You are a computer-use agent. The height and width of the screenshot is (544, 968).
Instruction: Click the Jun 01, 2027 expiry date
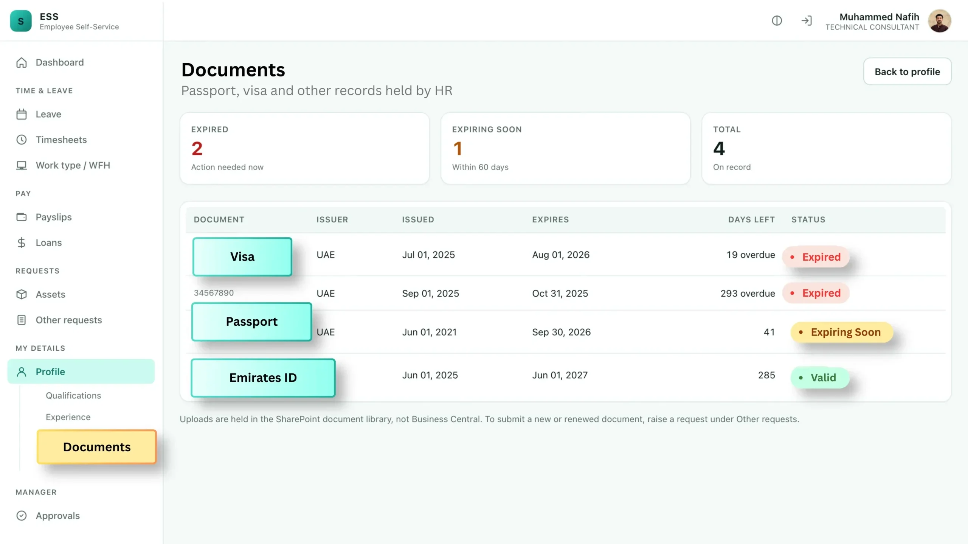click(x=560, y=375)
